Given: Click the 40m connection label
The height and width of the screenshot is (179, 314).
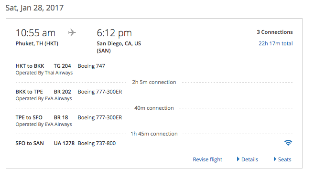Looking at the screenshot, I should 154,108.
